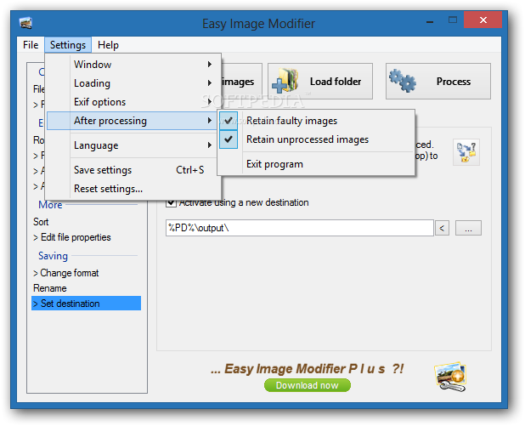The image size is (525, 426).
Task: Close the Easy Image Modifier window
Action: coord(483,20)
